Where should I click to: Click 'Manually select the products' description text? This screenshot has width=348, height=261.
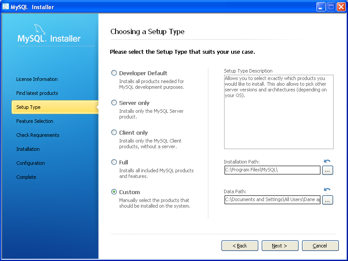tap(155, 203)
